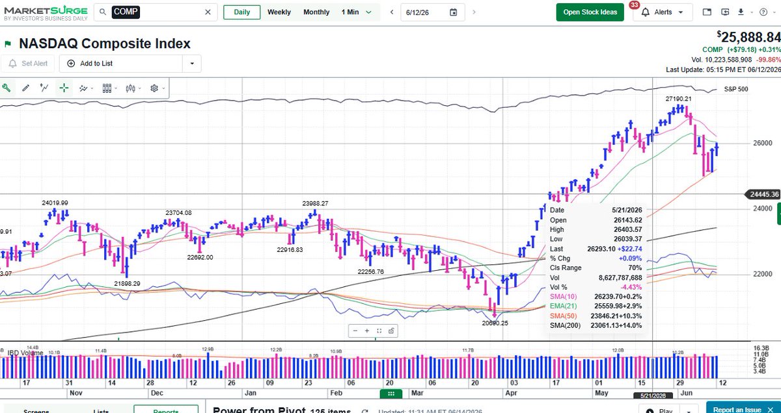Open the gear chart settings tool
Screen dimensions: 781x413
(154, 88)
